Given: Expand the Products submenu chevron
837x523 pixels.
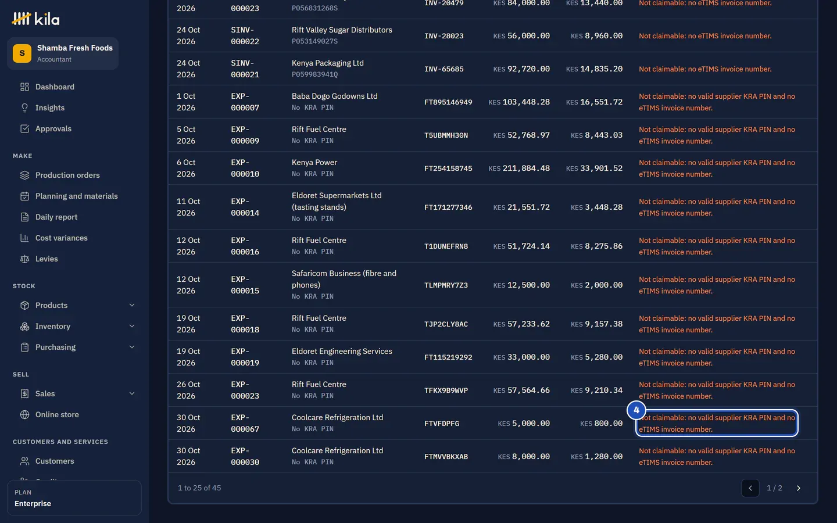Looking at the screenshot, I should tap(132, 305).
